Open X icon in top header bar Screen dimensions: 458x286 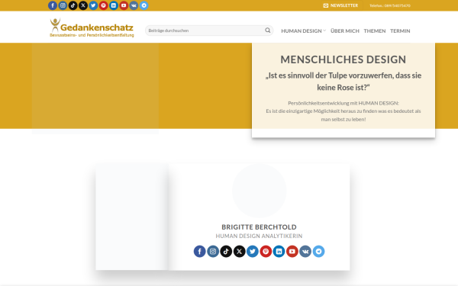(83, 5)
